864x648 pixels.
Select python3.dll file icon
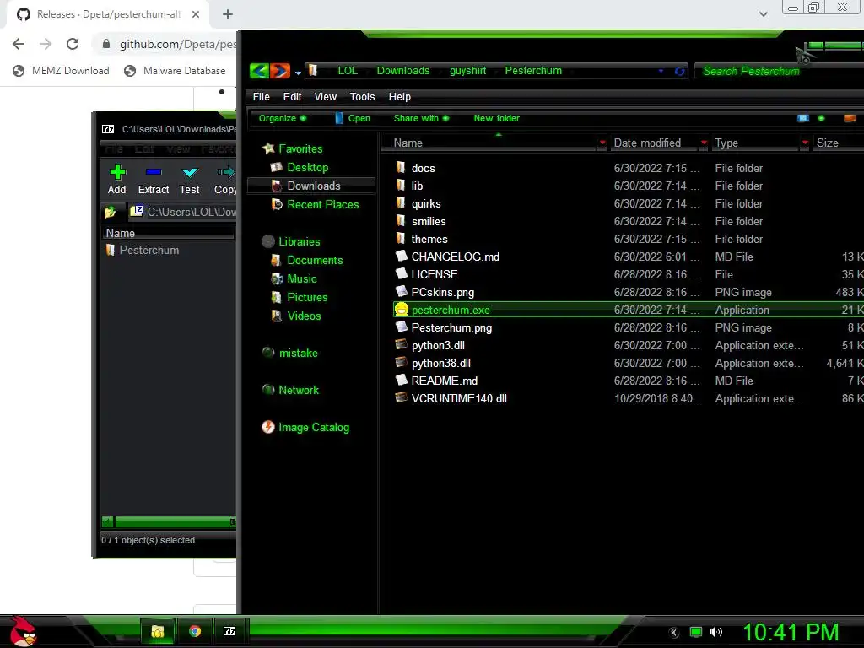402,345
